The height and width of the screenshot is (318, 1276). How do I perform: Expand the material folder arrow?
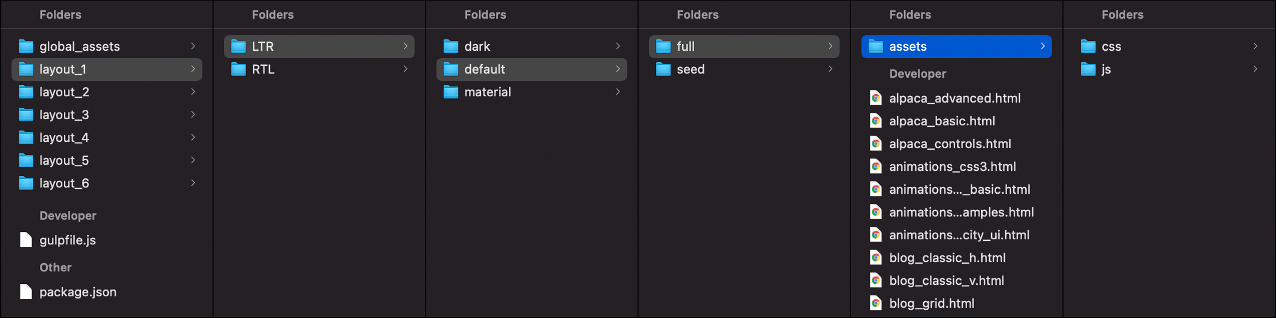click(x=618, y=92)
